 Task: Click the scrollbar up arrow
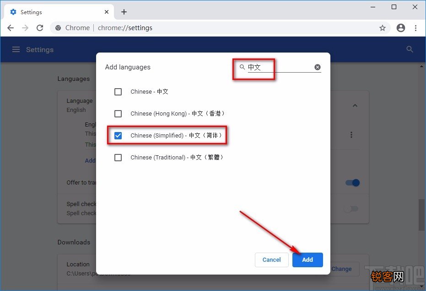(421, 66)
